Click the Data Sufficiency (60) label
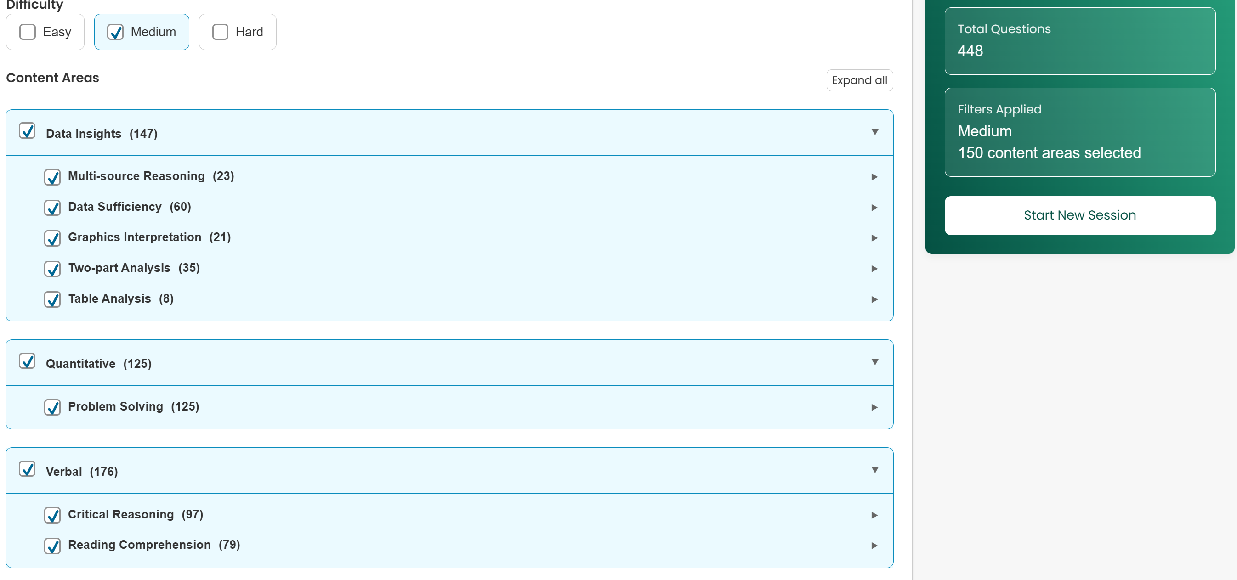The image size is (1237, 580). pos(129,207)
